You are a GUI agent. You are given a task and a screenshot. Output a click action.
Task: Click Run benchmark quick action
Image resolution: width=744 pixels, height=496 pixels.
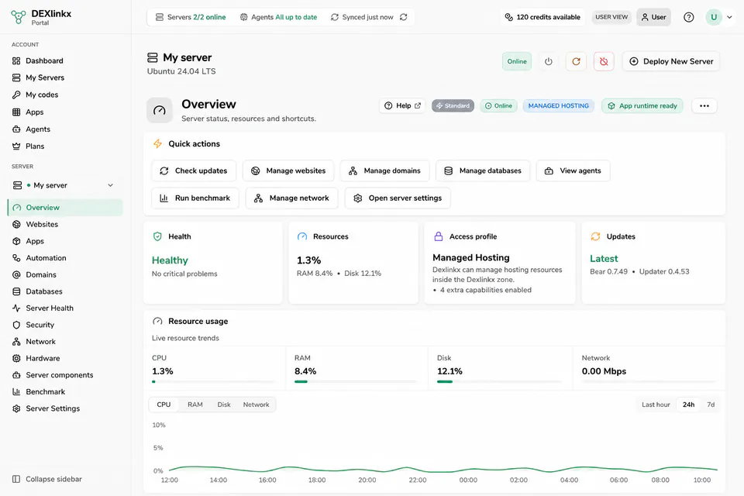[x=195, y=198]
